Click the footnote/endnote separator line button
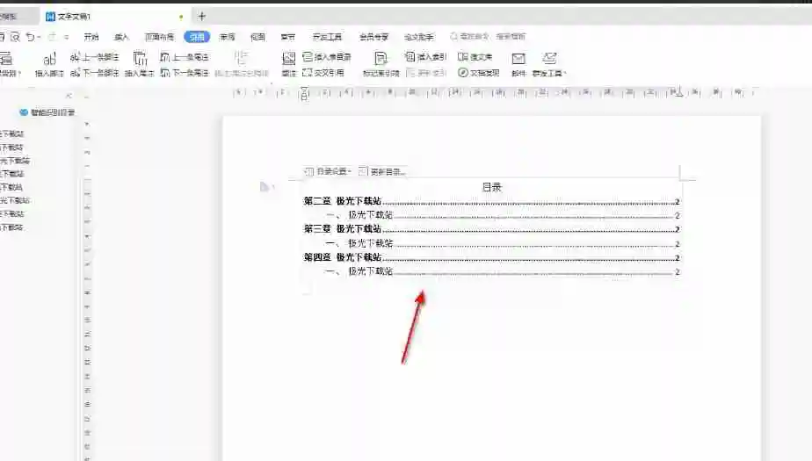812x461 pixels. pyautogui.click(x=242, y=64)
